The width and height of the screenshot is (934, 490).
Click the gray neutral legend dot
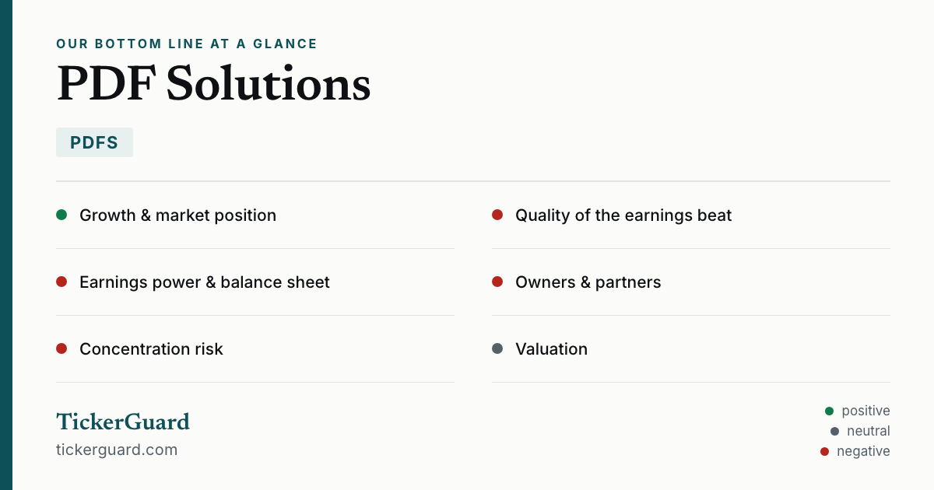(834, 431)
